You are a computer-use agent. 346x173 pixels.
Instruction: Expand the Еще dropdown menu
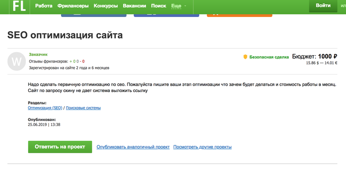pos(178,6)
